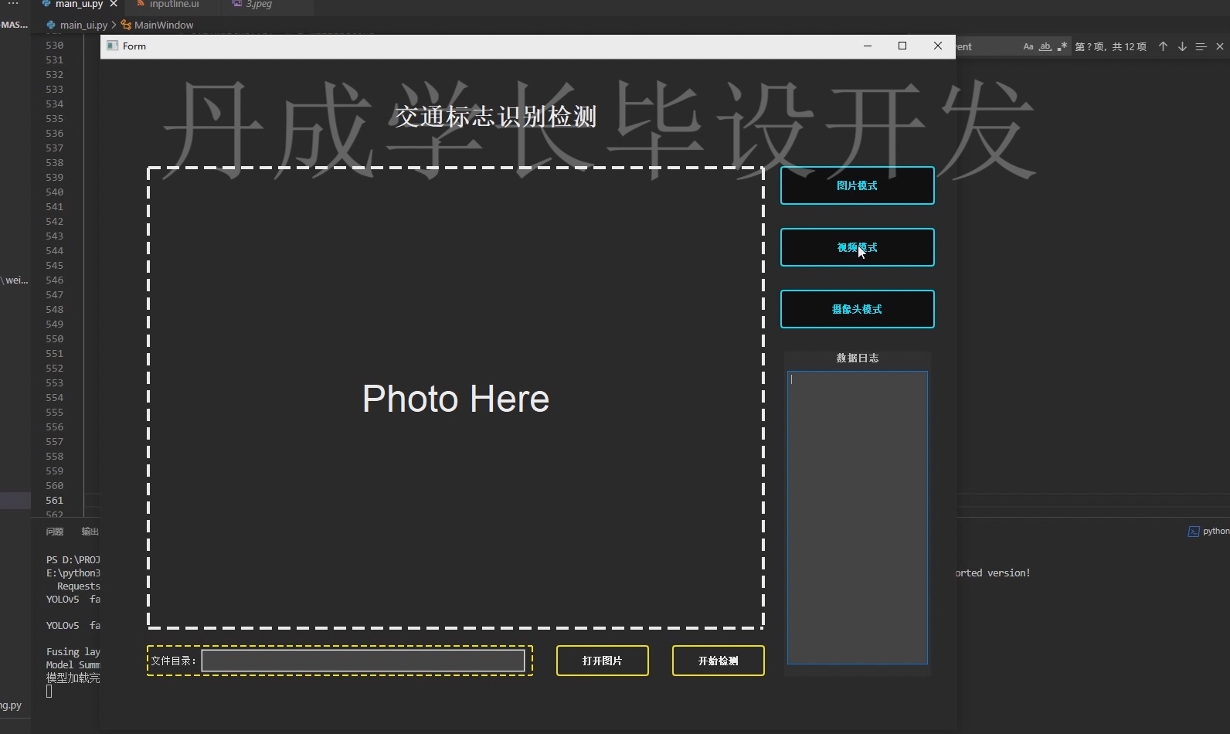Close the Form window
Image resolution: width=1230 pixels, height=734 pixels.
coord(938,46)
